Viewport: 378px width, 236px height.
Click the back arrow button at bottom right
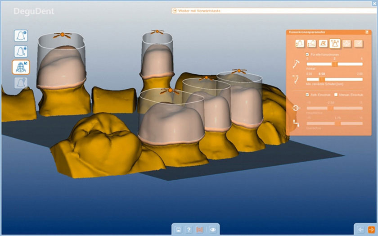(361, 230)
